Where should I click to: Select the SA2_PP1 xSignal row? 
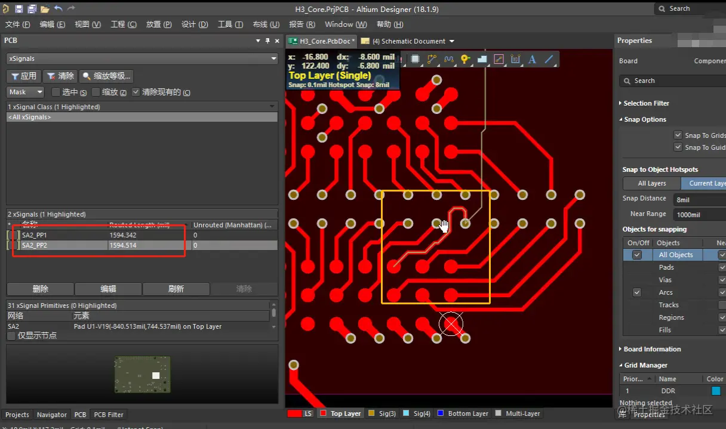(142, 235)
